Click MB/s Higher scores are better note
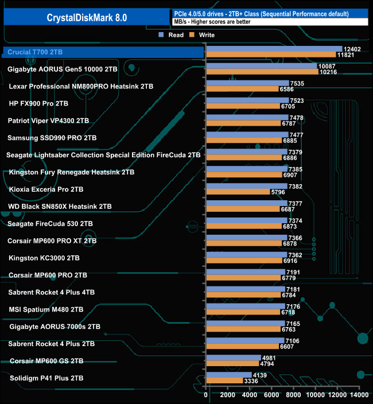Screen dimensions: 373x404 (212, 22)
